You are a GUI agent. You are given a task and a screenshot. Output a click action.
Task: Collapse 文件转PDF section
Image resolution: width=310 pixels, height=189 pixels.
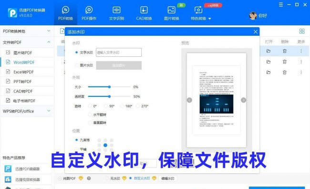(x=27, y=42)
